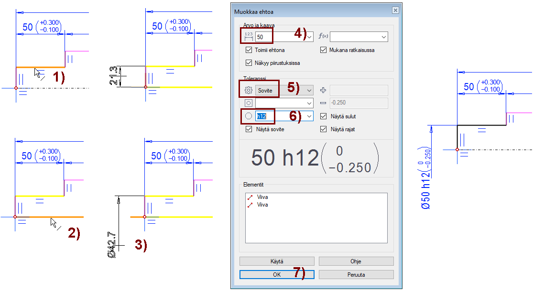Expand the Sovite tolerance type dropdown
Viewport: 533px width, 291px height.
[309, 90]
